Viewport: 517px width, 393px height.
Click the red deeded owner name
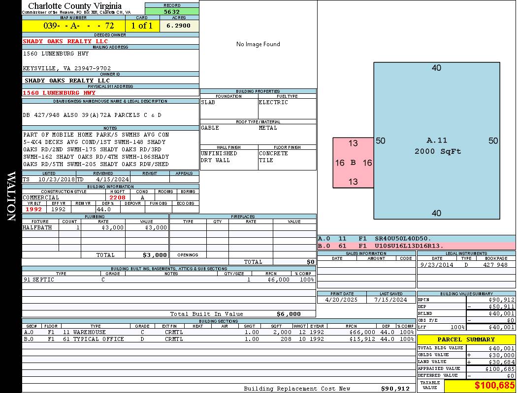[65, 41]
